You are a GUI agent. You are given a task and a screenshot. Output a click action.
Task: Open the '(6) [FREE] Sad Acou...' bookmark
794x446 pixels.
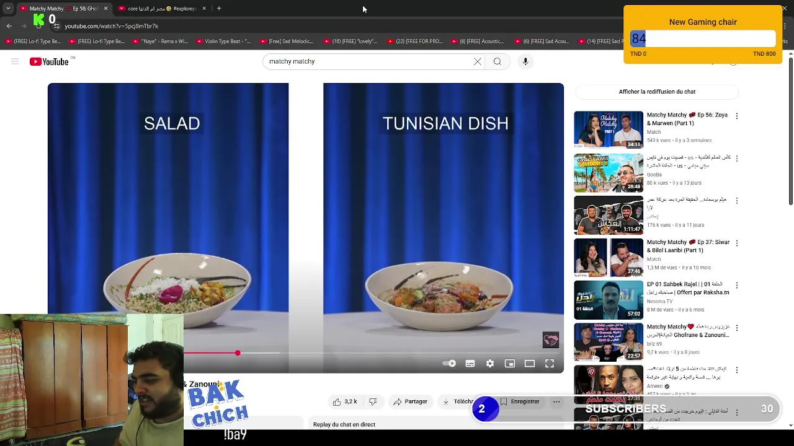pyautogui.click(x=542, y=42)
